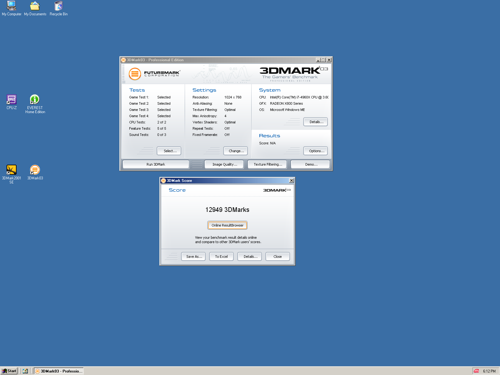Click the system clock showing 6:12 PM

tap(489, 371)
